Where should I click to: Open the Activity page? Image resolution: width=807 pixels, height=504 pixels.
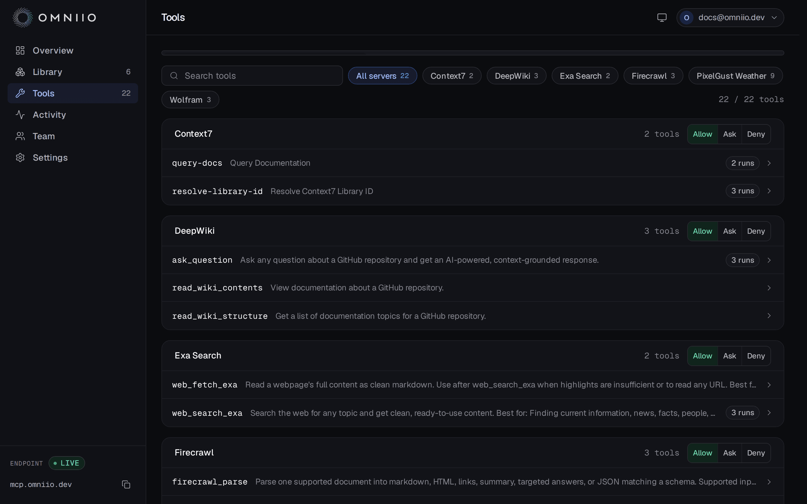click(x=73, y=115)
